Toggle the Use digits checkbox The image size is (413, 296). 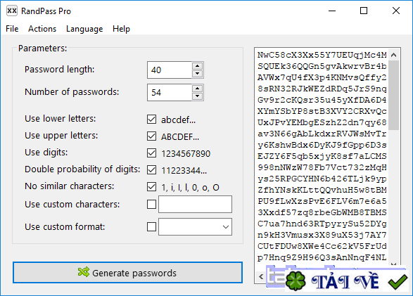pos(151,153)
